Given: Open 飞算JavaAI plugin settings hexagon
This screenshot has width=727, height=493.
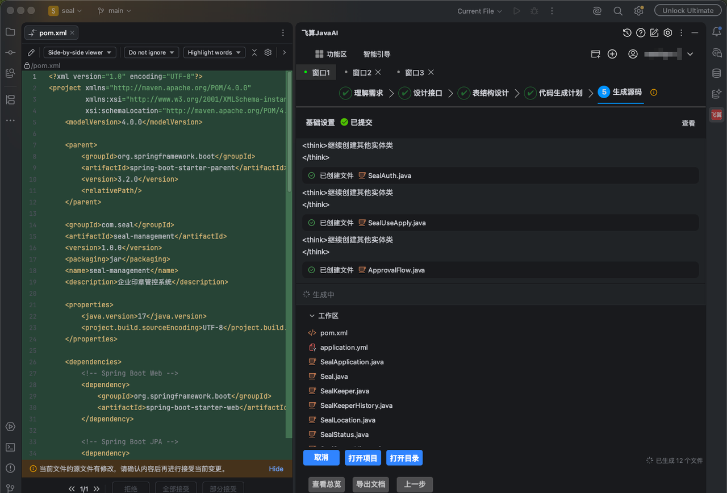Looking at the screenshot, I should click(668, 33).
